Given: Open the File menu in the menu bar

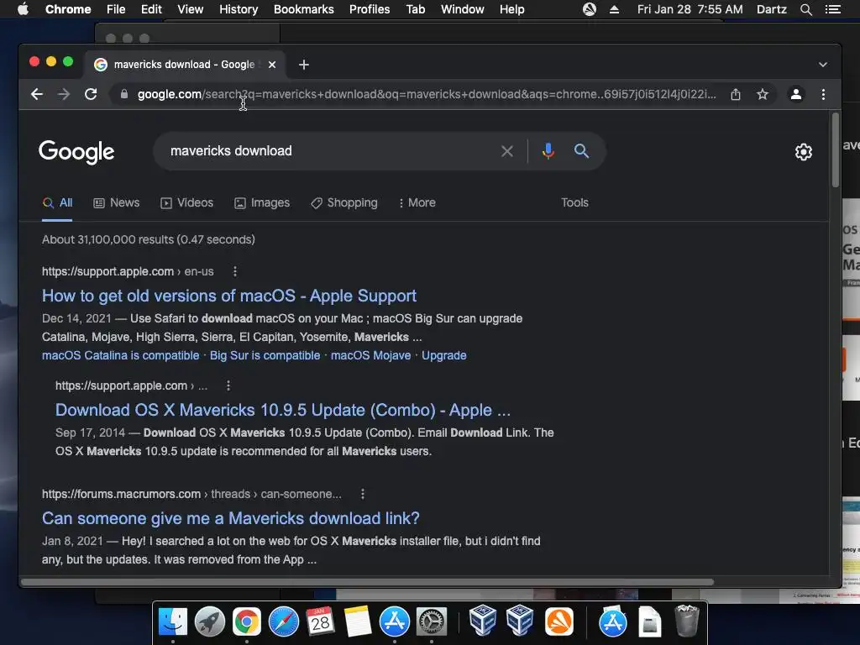Looking at the screenshot, I should coord(116,9).
